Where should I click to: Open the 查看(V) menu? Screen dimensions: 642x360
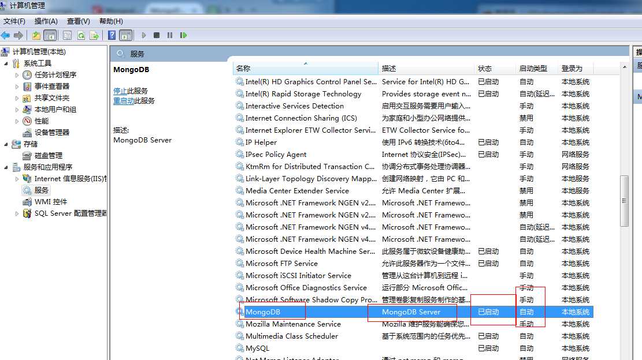click(78, 21)
